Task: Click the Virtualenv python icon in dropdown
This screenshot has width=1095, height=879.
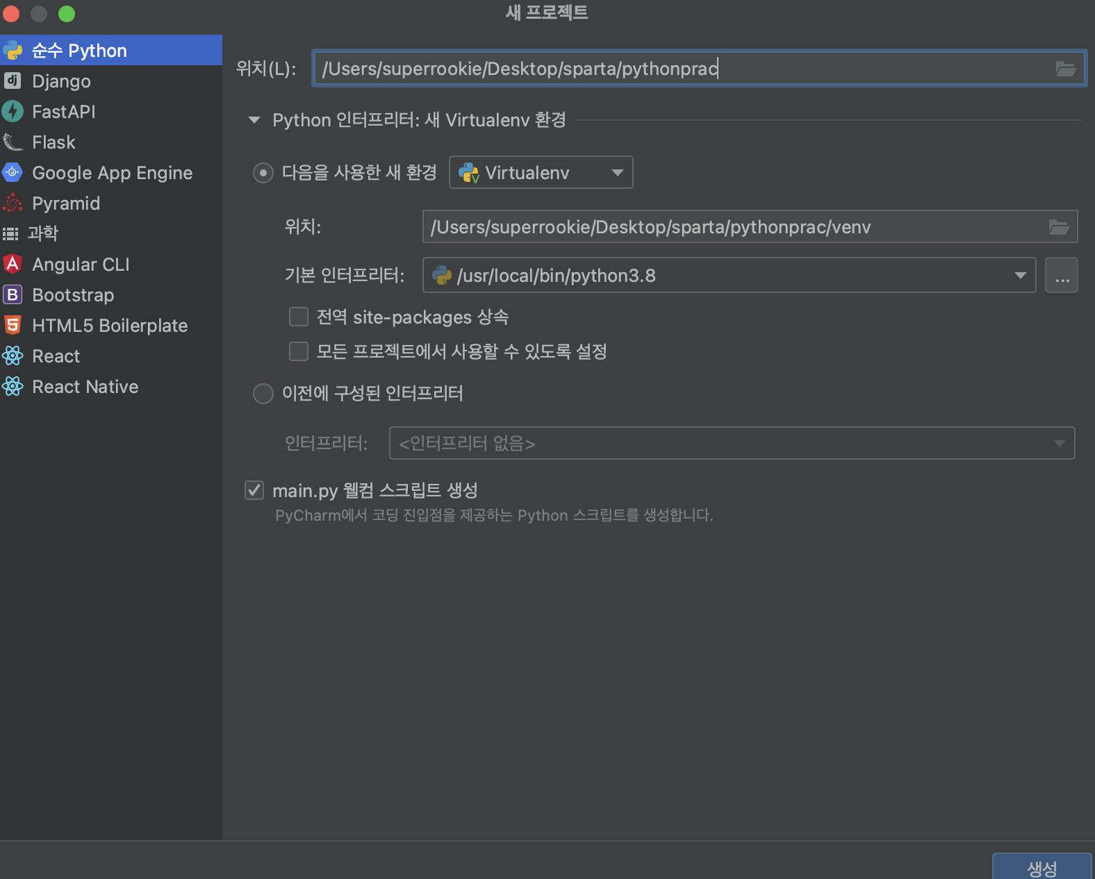Action: click(469, 172)
